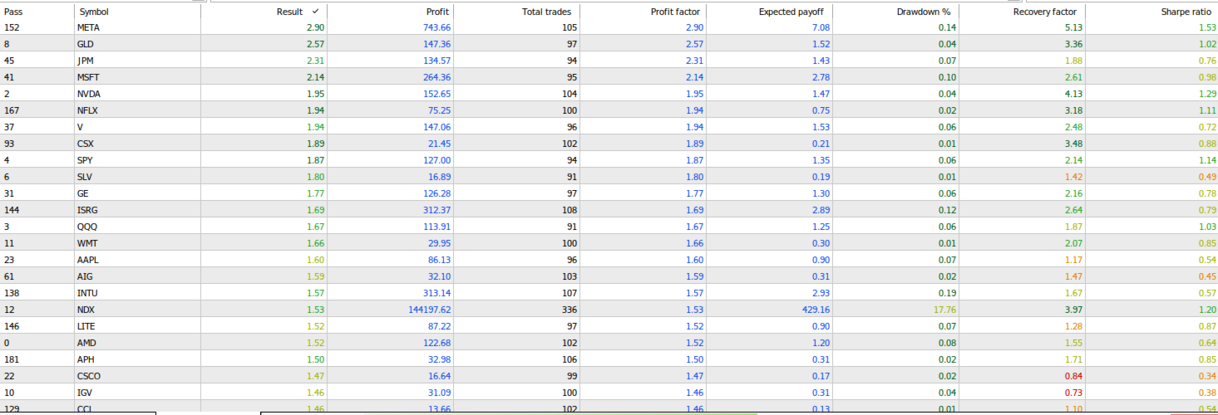Select the CSX symbol cell

[137, 144]
